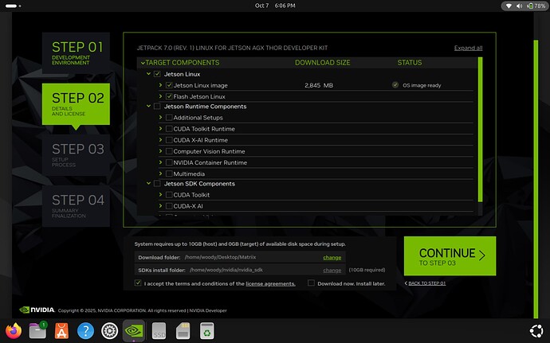Open Firefox from the dock
This screenshot has width=550, height=343.
14,331
